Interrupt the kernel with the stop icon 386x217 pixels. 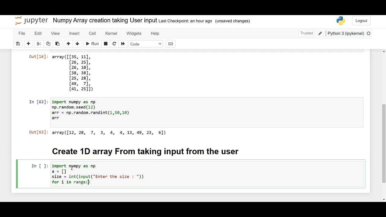coord(106,44)
